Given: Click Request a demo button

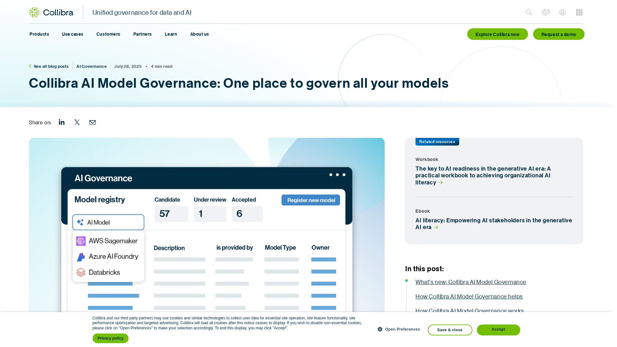Looking at the screenshot, I should 559,34.
